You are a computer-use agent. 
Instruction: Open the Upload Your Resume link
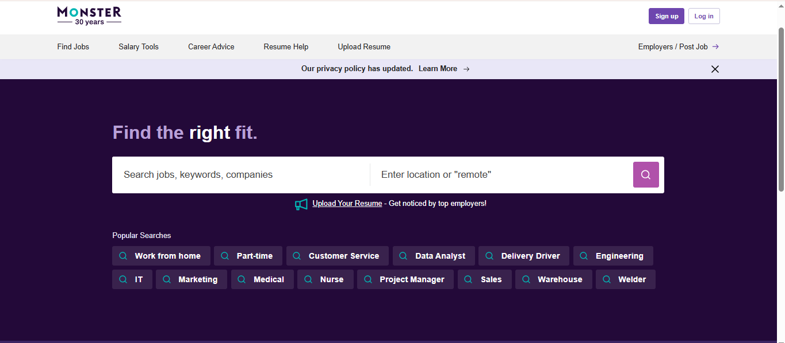(347, 204)
